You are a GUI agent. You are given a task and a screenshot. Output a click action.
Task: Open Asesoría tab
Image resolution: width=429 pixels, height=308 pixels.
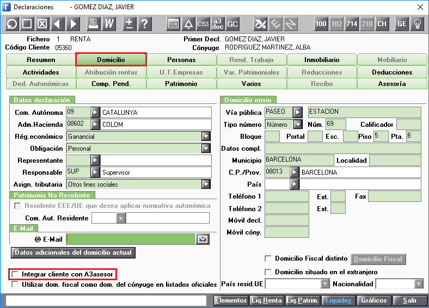tap(392, 84)
